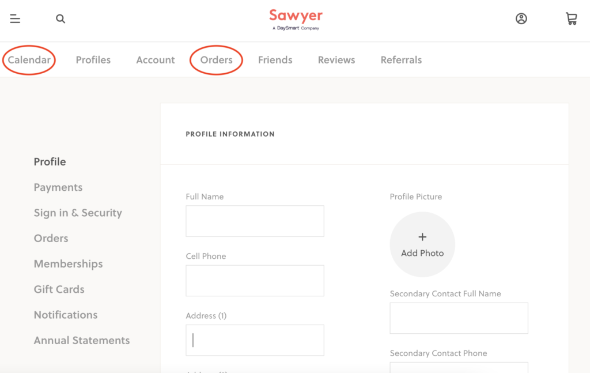Open the hamburger menu
This screenshot has height=373, width=590.
click(x=15, y=19)
